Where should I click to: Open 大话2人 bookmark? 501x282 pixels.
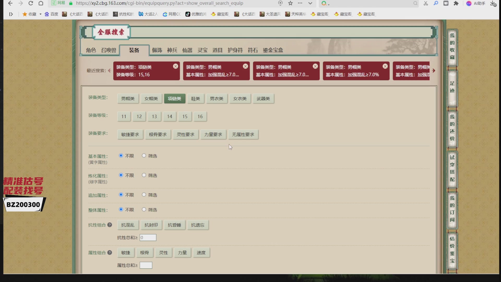[x=148, y=14]
